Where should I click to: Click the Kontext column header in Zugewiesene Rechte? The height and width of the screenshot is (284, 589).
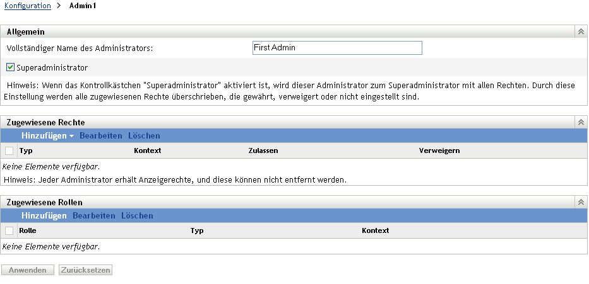[148, 151]
